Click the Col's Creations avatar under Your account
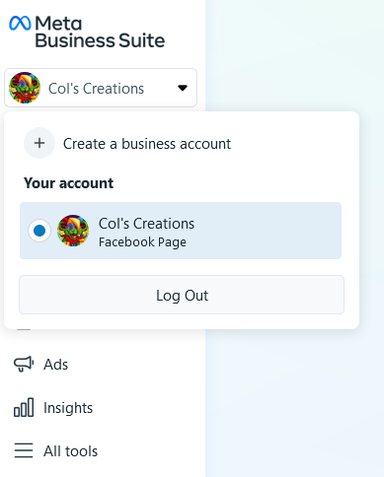This screenshot has width=384, height=477. tap(73, 231)
